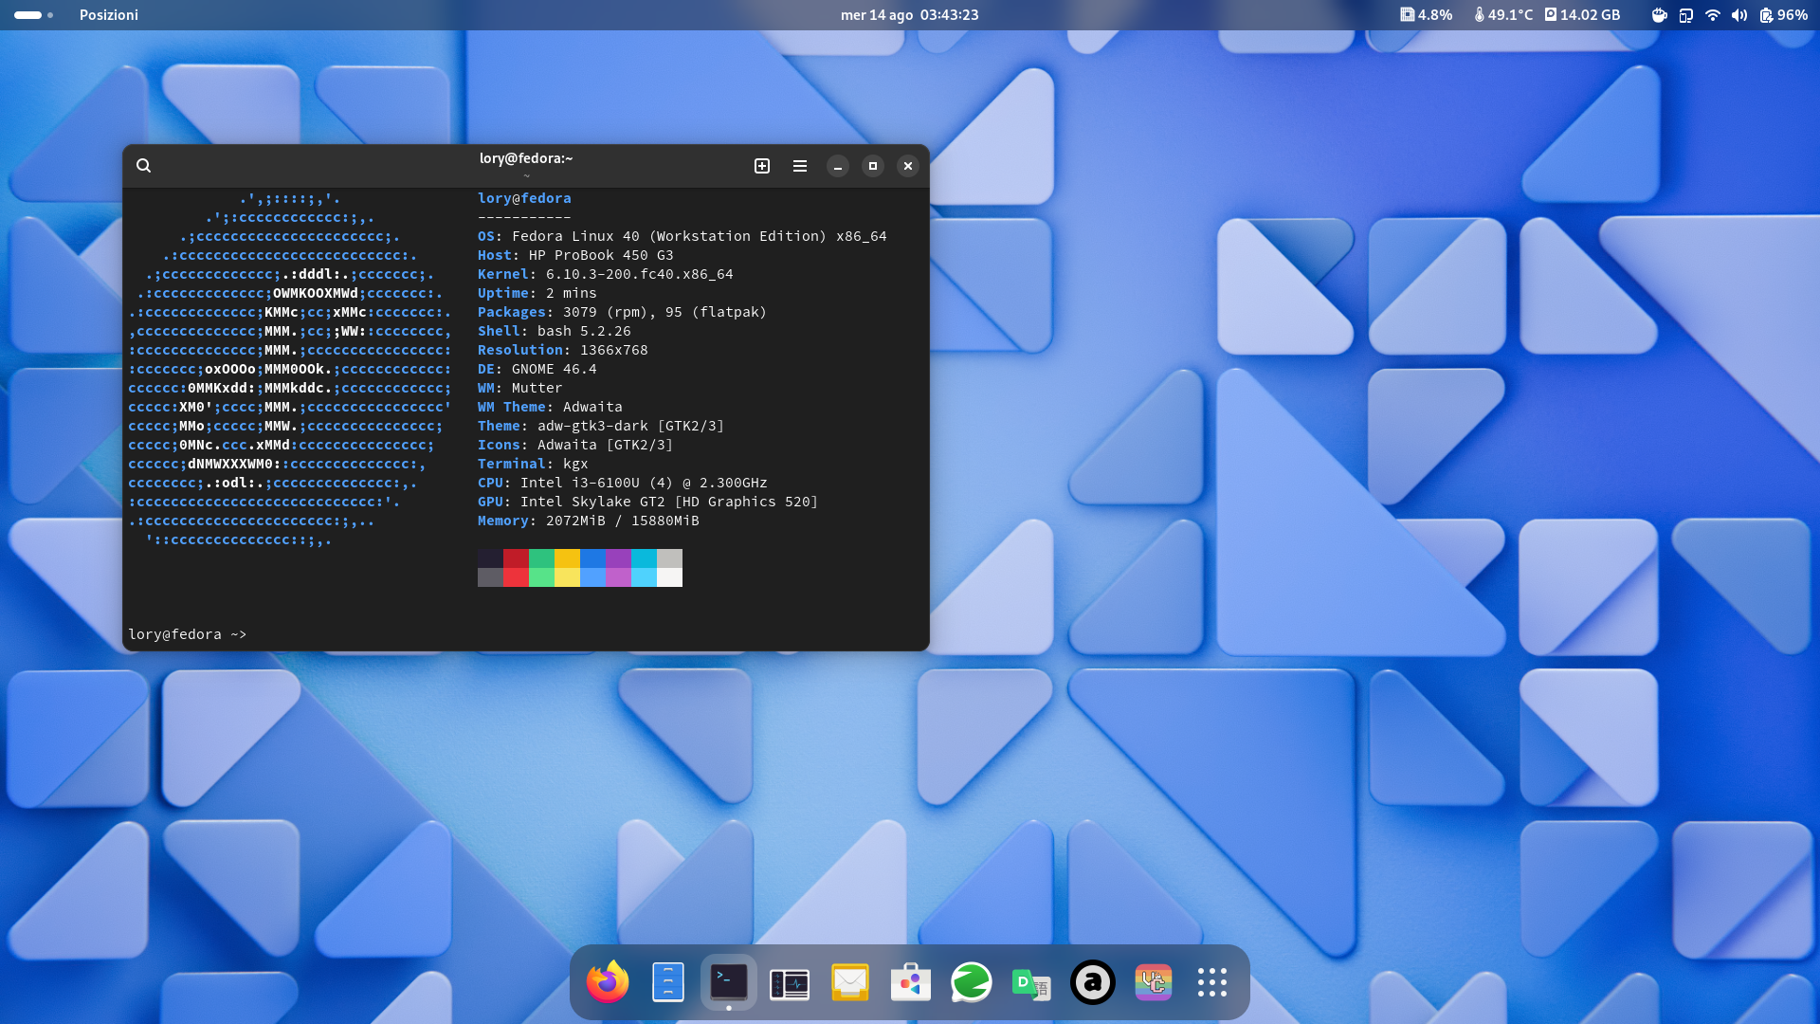This screenshot has height=1024, width=1820.
Task: Click the terminal search icon
Action: [x=143, y=166]
